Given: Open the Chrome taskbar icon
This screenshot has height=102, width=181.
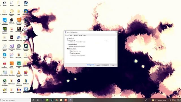Looking at the screenshot, I should click(x=57, y=100).
